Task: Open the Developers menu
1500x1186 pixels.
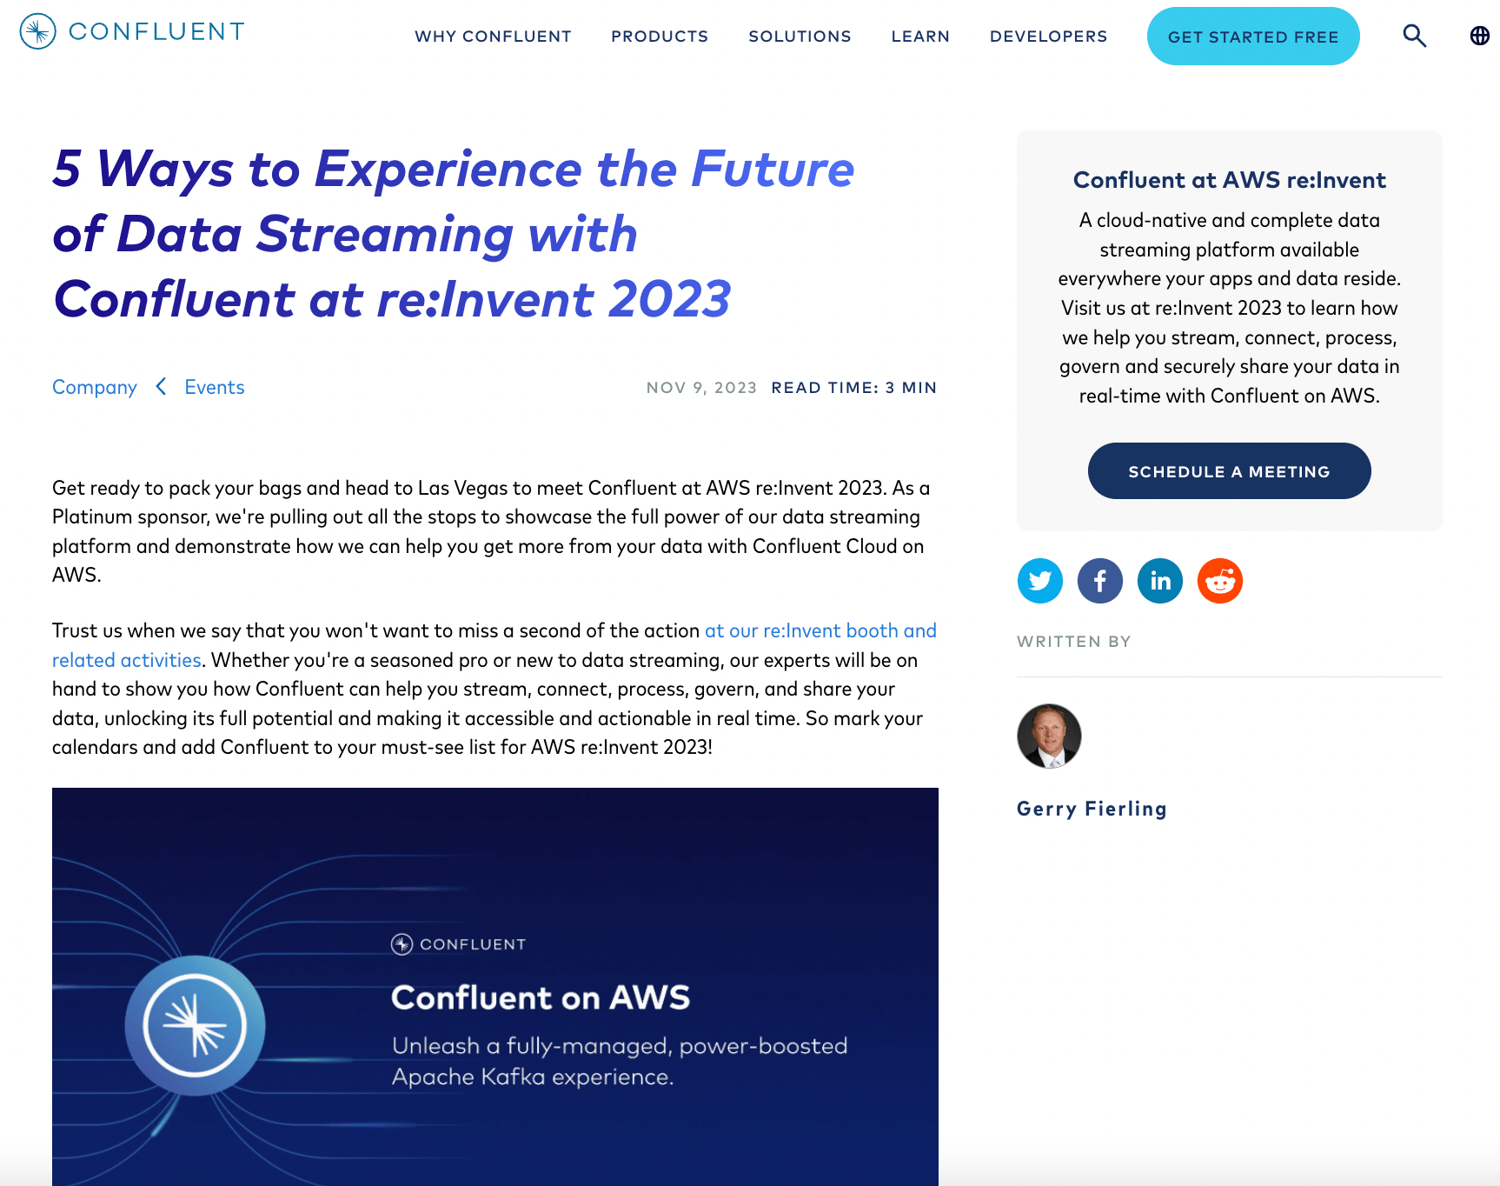Action: (x=1048, y=37)
